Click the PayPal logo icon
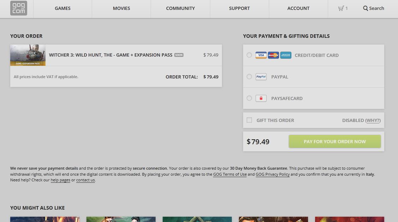The width and height of the screenshot is (398, 222). point(261,77)
